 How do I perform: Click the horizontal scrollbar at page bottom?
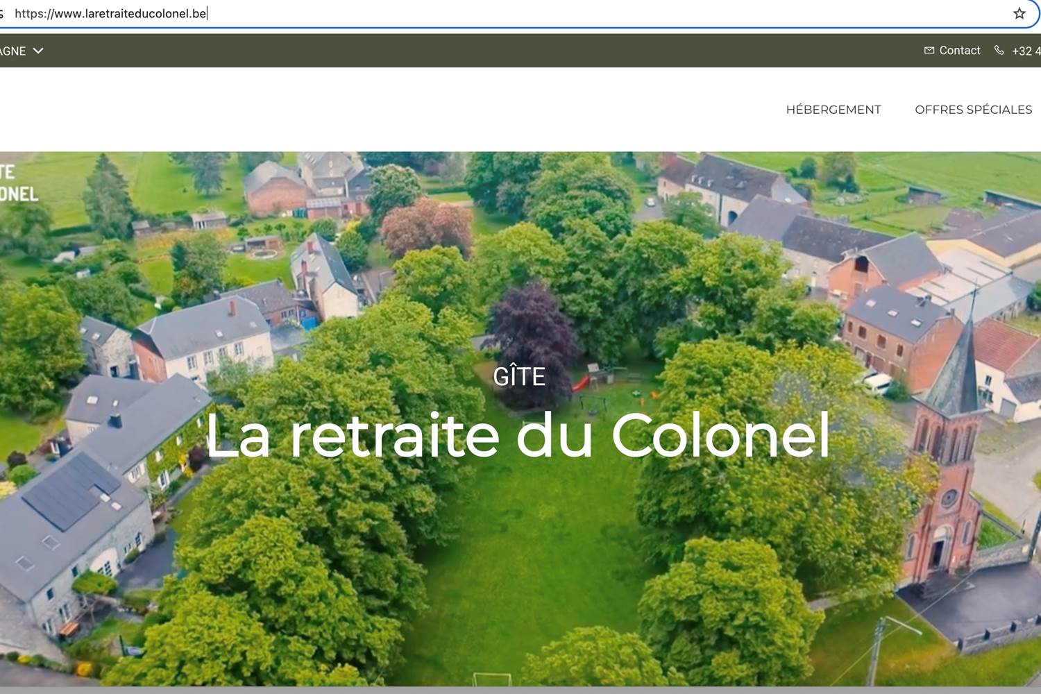point(520,690)
